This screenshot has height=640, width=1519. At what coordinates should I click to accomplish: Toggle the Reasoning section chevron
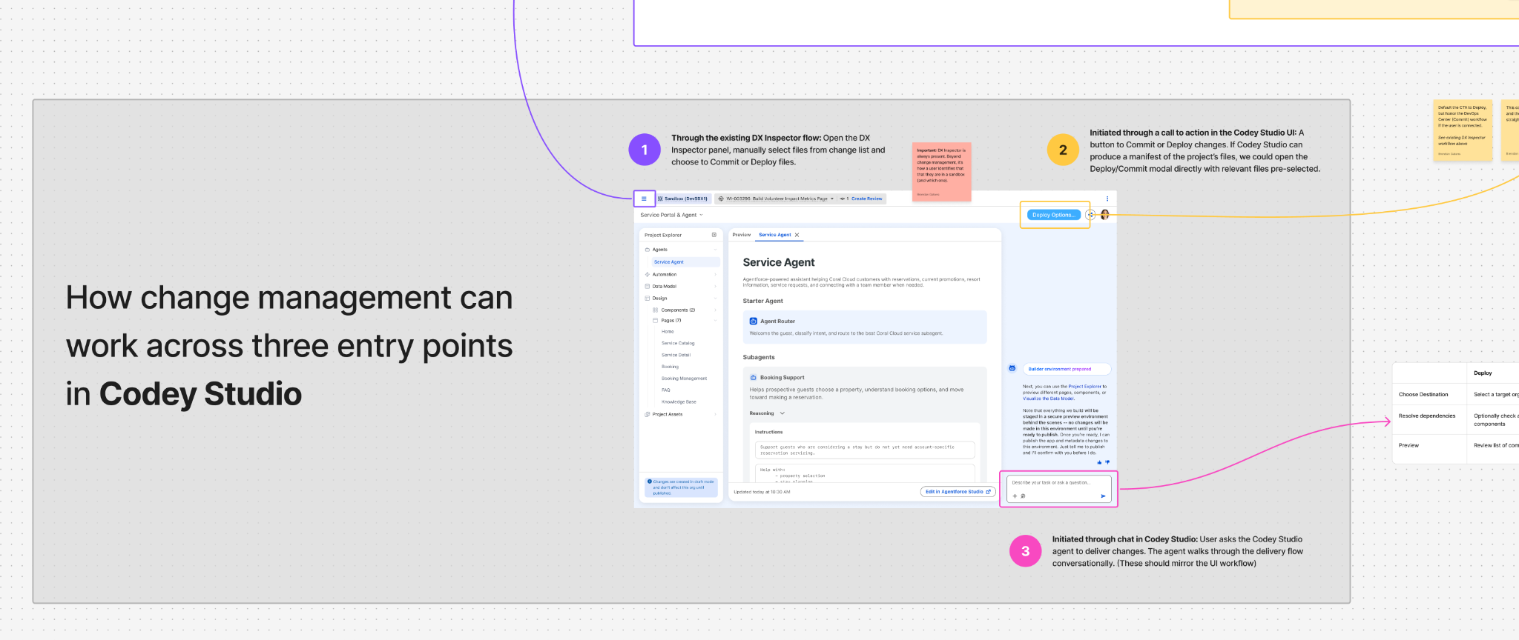(782, 413)
